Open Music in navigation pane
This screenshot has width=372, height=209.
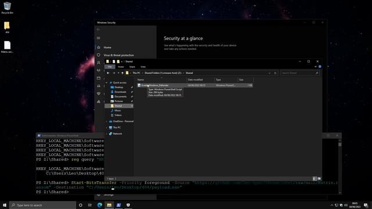(x=117, y=110)
